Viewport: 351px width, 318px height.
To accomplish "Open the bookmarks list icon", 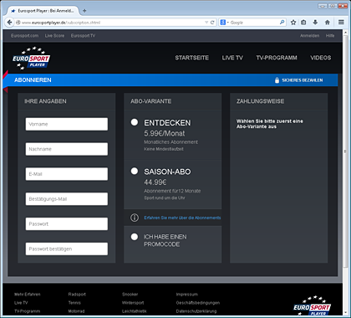I will pyautogui.click(x=303, y=23).
